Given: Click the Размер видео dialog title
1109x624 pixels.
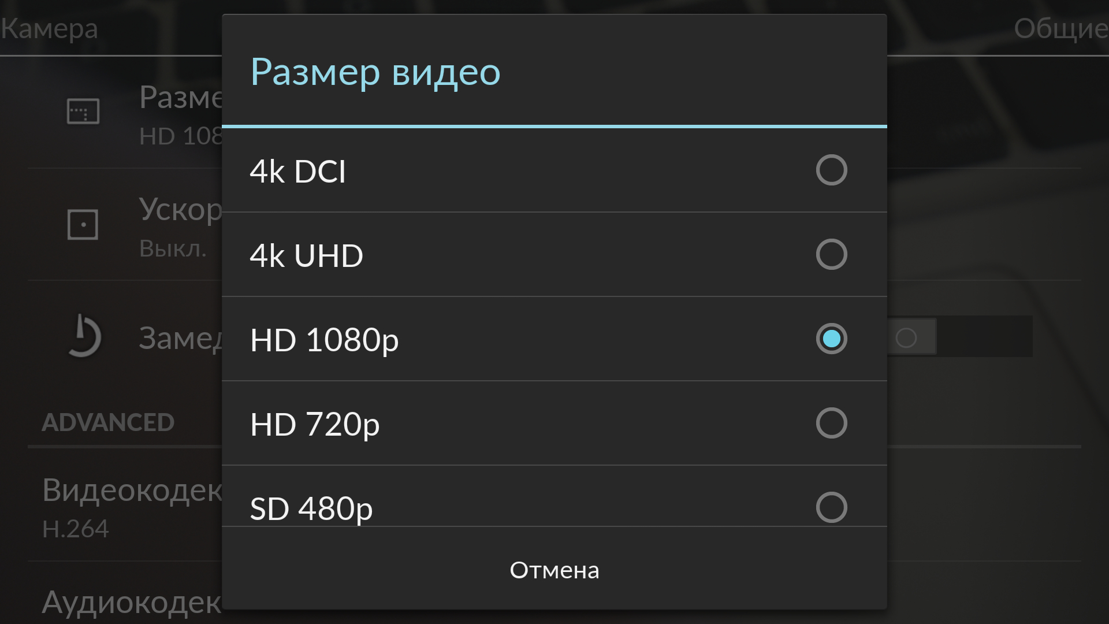Looking at the screenshot, I should click(375, 72).
